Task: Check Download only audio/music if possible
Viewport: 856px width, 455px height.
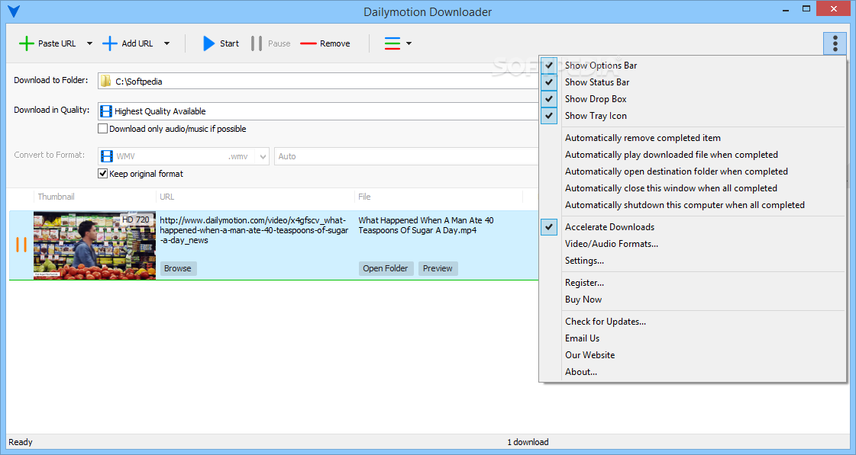Action: 102,129
